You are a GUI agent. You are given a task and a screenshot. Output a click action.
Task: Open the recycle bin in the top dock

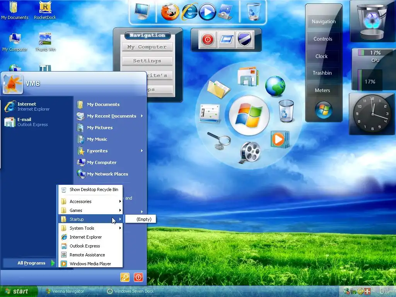click(254, 12)
